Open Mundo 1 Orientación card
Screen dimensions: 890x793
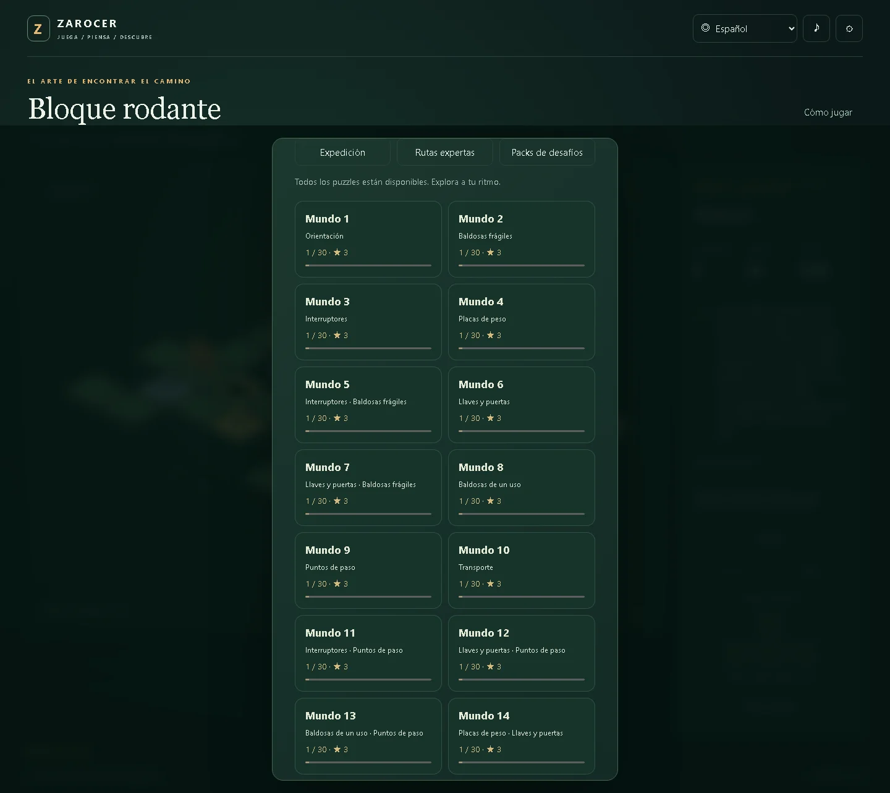368,239
